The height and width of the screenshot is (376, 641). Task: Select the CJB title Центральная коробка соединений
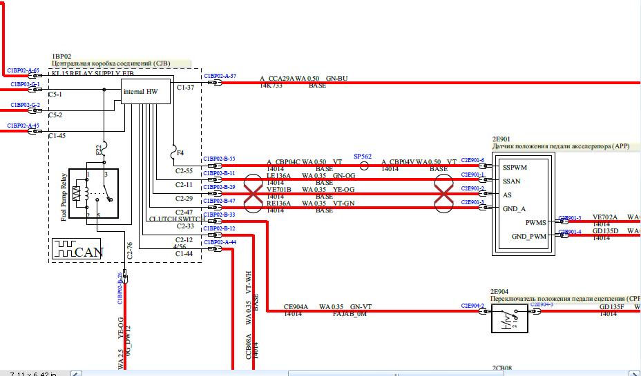coord(111,63)
